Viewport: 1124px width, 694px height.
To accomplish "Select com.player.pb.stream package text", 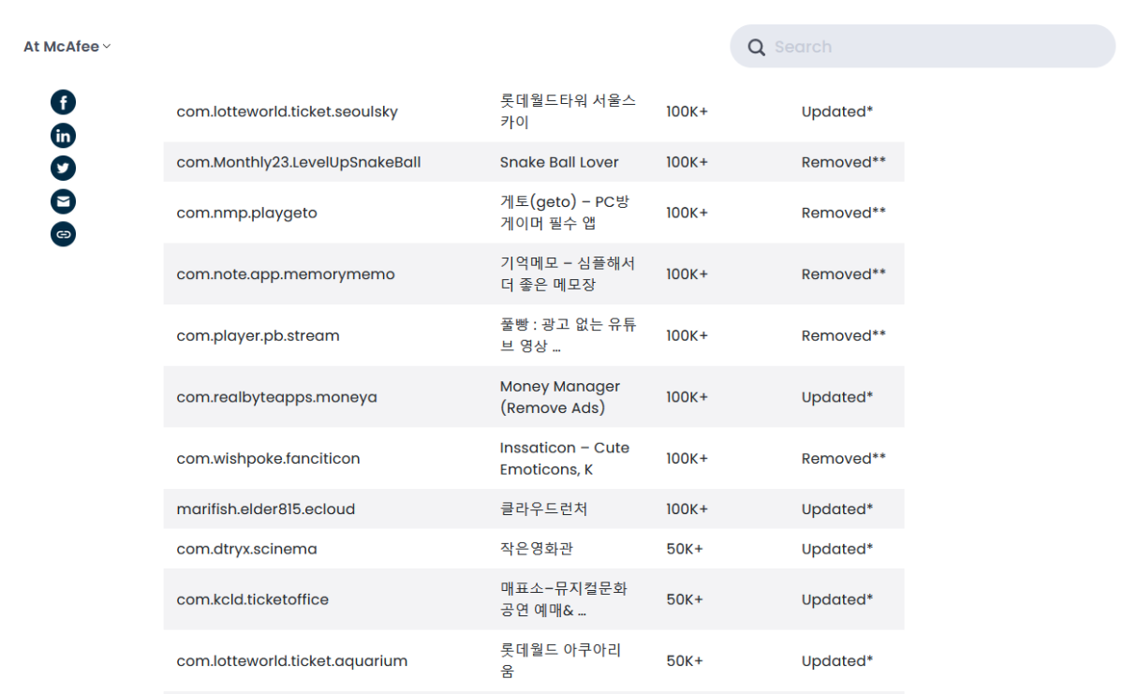I will click(258, 335).
